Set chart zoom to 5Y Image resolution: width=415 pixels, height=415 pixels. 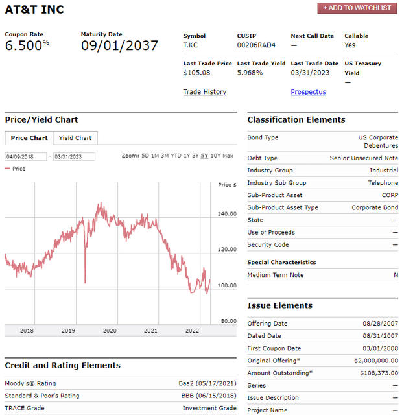pyautogui.click(x=204, y=156)
